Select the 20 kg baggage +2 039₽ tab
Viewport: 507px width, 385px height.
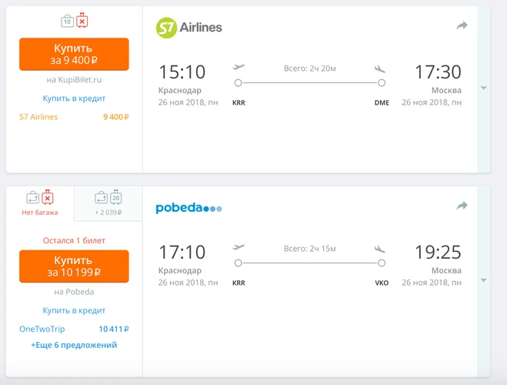pyautogui.click(x=108, y=203)
